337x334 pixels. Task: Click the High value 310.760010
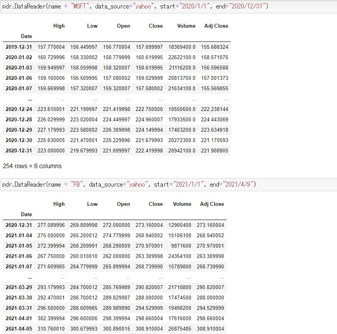(51, 329)
